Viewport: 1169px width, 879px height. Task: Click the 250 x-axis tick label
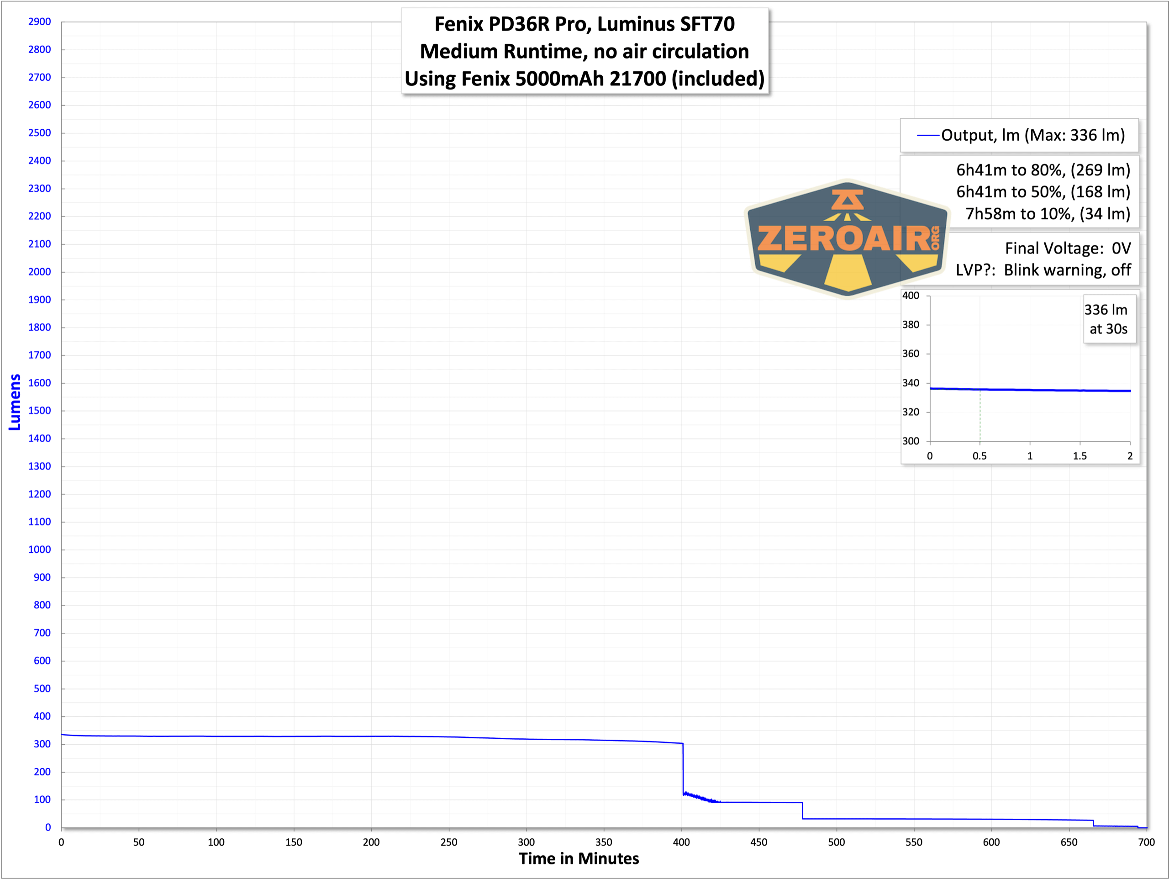click(449, 842)
